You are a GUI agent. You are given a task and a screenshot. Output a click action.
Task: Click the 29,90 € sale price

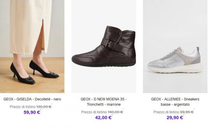click(175, 117)
